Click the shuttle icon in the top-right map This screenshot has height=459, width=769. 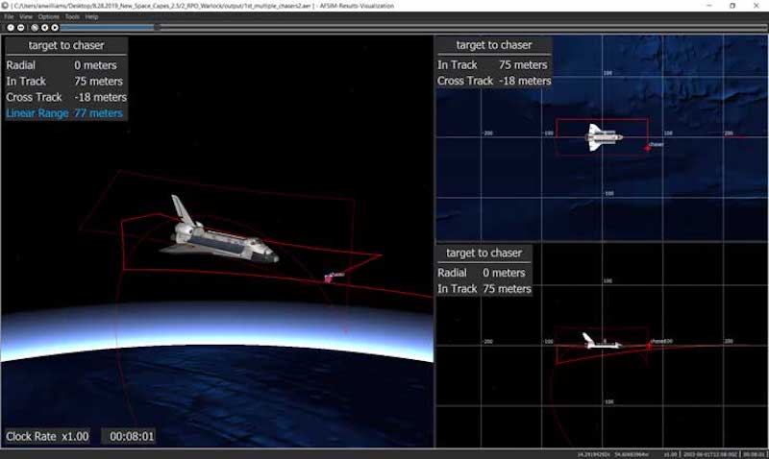coord(605,137)
